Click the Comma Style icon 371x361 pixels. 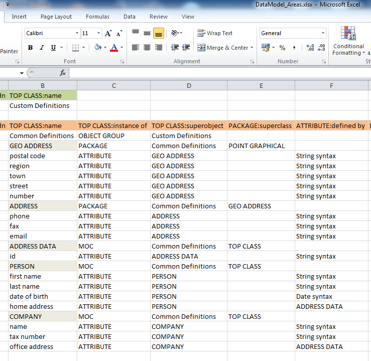(x=294, y=48)
